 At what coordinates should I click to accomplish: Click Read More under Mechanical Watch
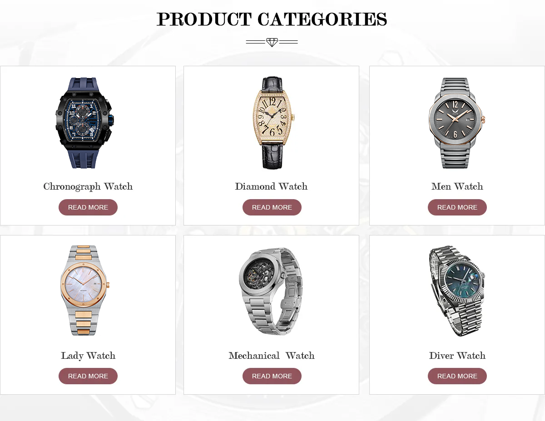[x=272, y=376]
